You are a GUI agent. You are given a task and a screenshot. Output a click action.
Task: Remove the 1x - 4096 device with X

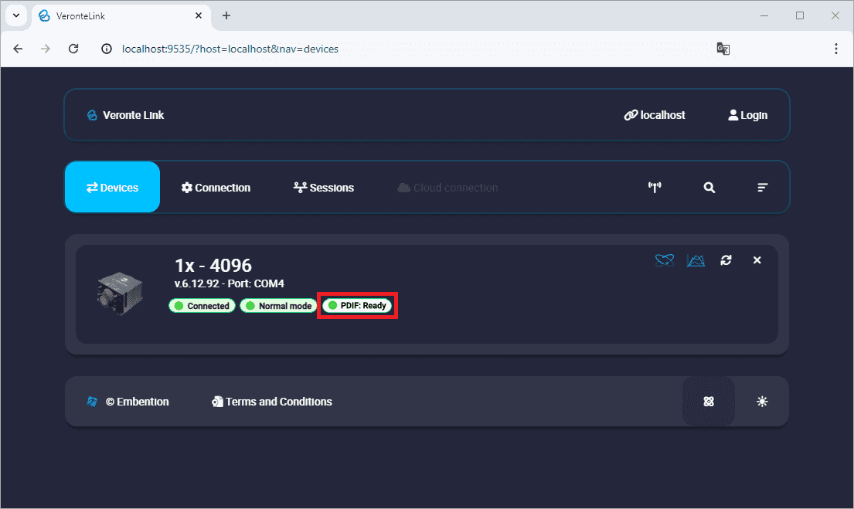pyautogui.click(x=757, y=260)
